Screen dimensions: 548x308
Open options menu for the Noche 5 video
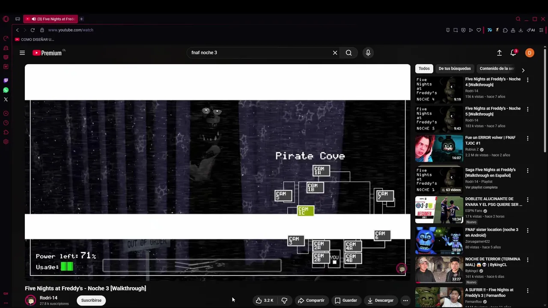coord(527,110)
